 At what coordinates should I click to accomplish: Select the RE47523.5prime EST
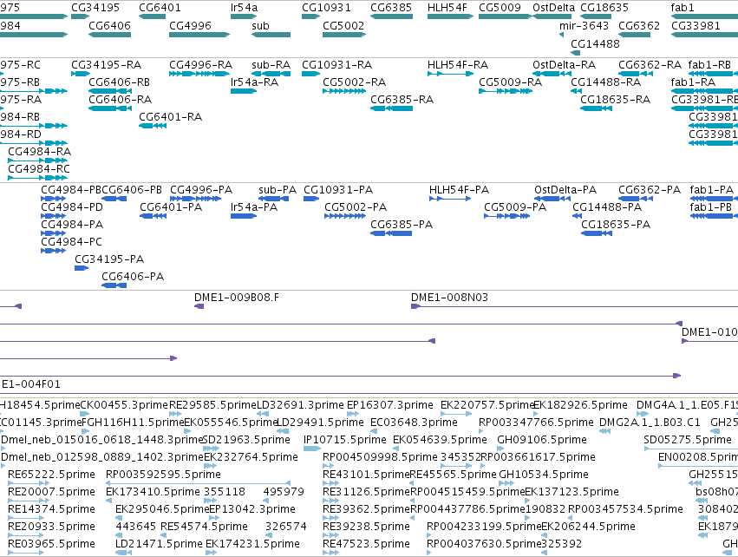331,553
